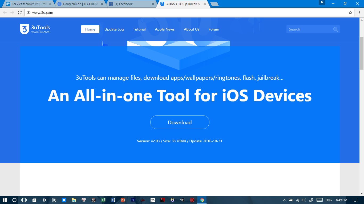The image size is (364, 204).
Task: Launch Excel from the taskbar
Action: tap(103, 200)
